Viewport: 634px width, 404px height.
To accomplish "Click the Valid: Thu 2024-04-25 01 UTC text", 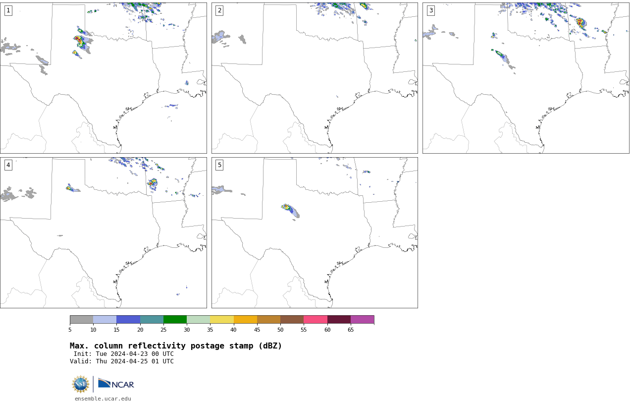I will 122,361.
